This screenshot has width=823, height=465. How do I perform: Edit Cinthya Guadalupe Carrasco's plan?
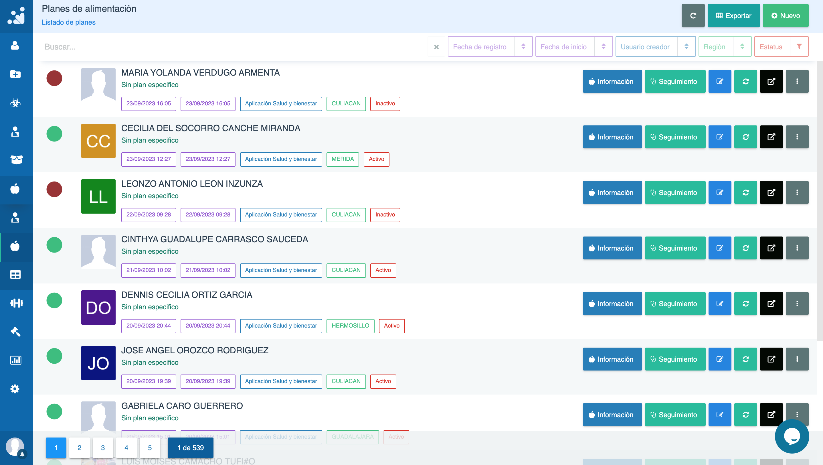pyautogui.click(x=719, y=248)
